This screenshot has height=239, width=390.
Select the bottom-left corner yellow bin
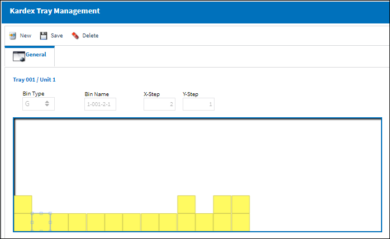pyautogui.click(x=23, y=222)
